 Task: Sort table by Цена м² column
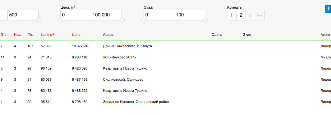[x=47, y=34]
